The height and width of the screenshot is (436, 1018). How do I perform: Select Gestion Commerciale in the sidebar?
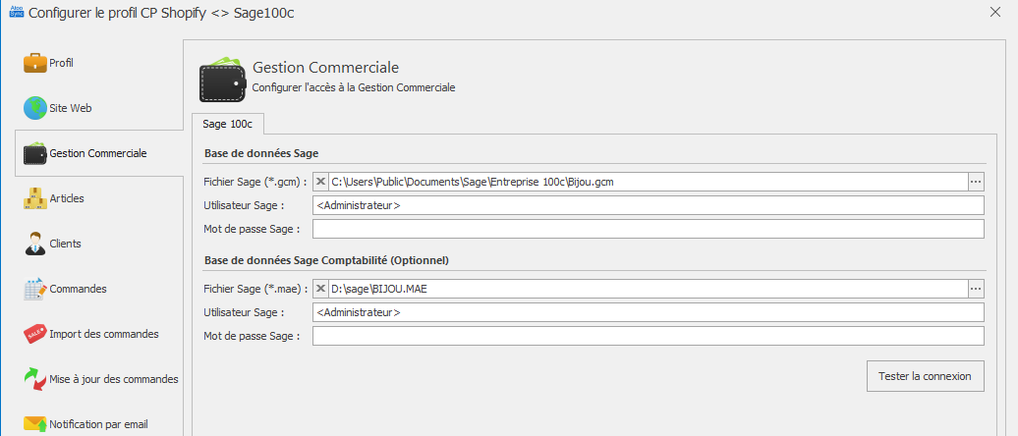[98, 153]
